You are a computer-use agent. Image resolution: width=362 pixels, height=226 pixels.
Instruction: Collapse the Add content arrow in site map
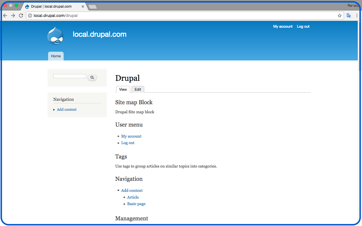tap(118, 190)
